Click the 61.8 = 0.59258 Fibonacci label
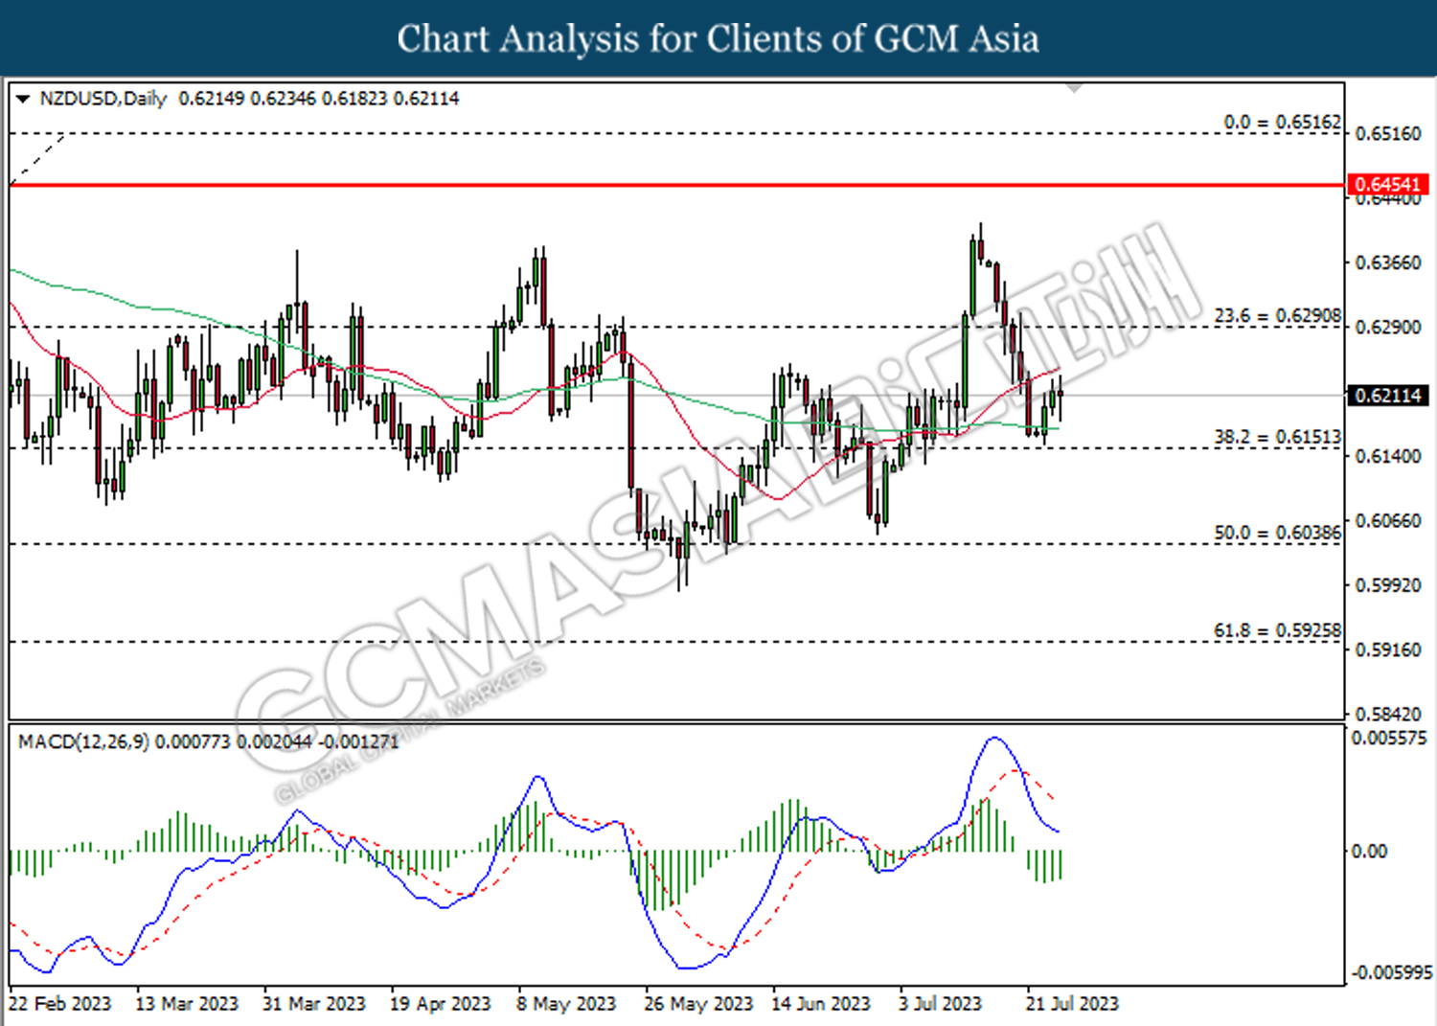 (x=1278, y=630)
